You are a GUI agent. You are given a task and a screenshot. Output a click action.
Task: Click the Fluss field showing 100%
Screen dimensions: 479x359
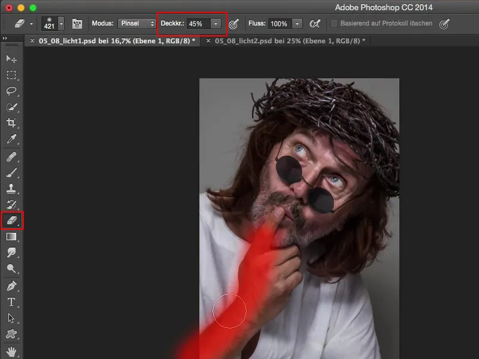[280, 23]
